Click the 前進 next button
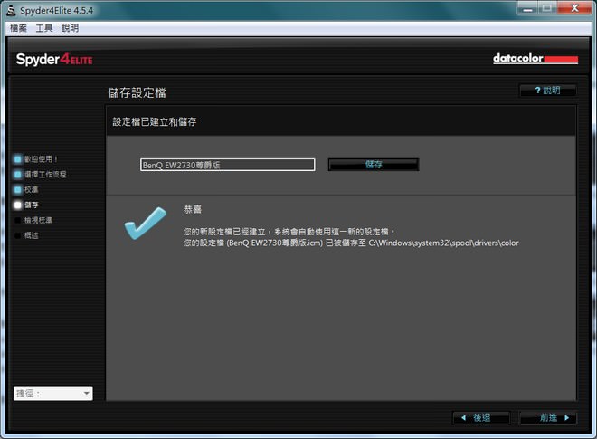 coord(548,417)
